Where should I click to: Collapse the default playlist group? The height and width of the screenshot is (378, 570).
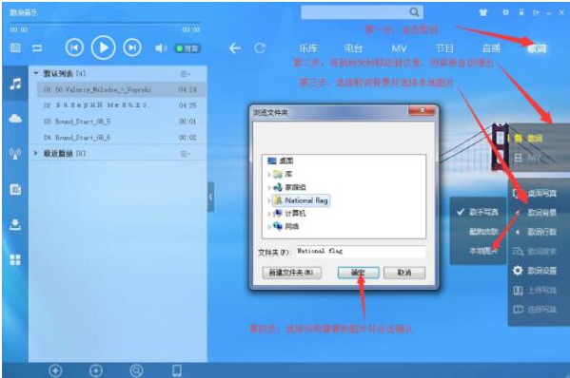pyautogui.click(x=35, y=73)
